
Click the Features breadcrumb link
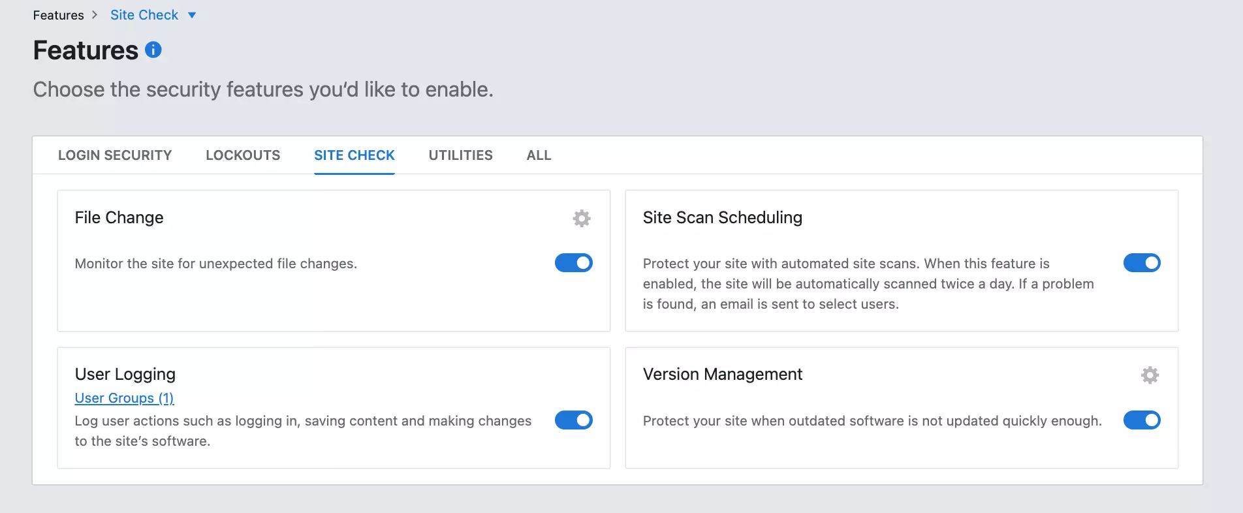(x=58, y=15)
